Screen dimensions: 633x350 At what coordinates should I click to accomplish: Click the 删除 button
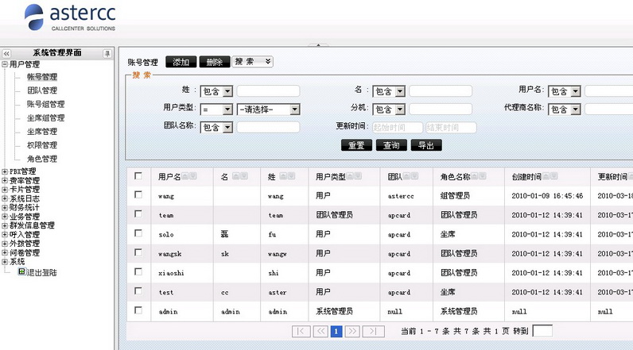pyautogui.click(x=215, y=62)
